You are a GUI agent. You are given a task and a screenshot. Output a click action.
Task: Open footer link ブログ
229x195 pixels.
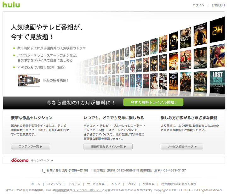pos(131,184)
